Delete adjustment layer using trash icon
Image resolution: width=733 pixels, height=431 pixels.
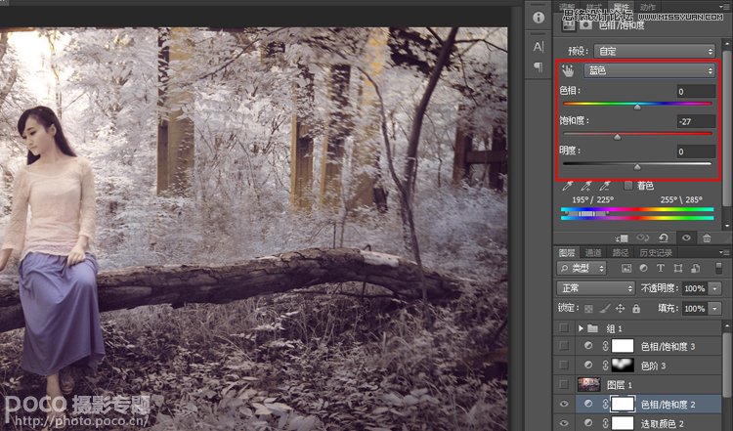click(706, 237)
